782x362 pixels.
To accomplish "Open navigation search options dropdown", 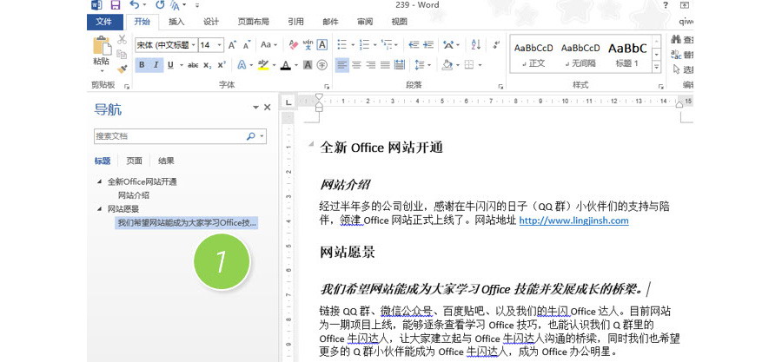I will tap(262, 136).
